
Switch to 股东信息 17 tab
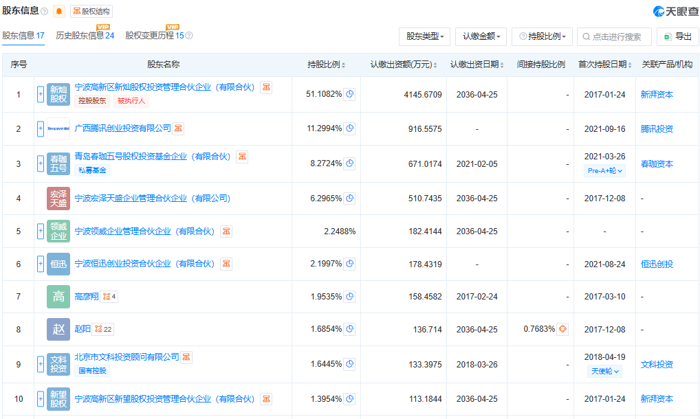coord(23,36)
